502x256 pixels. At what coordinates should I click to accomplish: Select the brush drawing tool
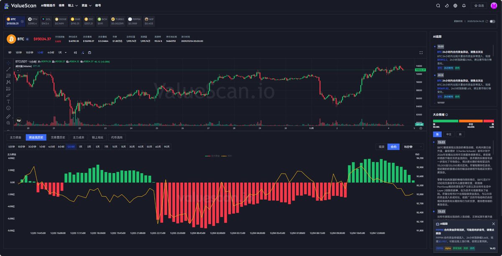8,95
